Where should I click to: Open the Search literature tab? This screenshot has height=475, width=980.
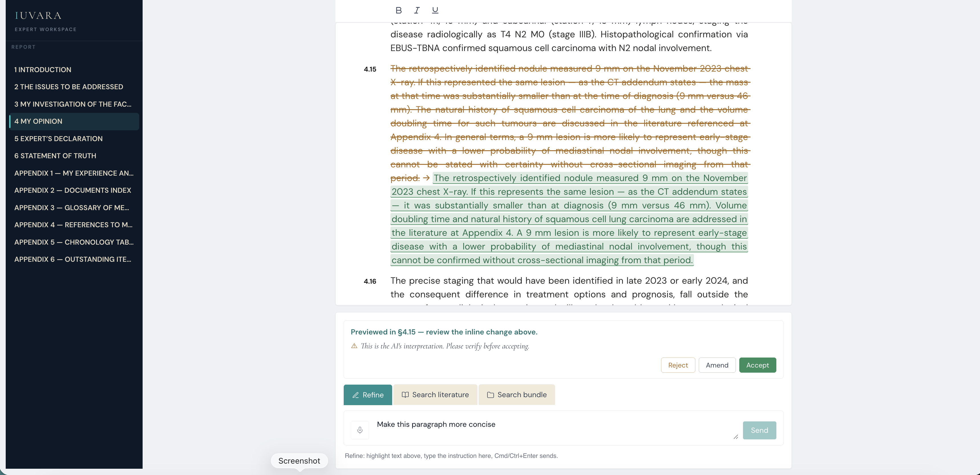435,395
